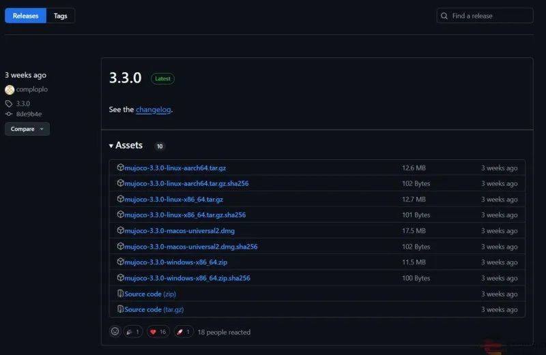This screenshot has height=355, width=546.
Task: Click the Latest badge
Action: (162, 78)
